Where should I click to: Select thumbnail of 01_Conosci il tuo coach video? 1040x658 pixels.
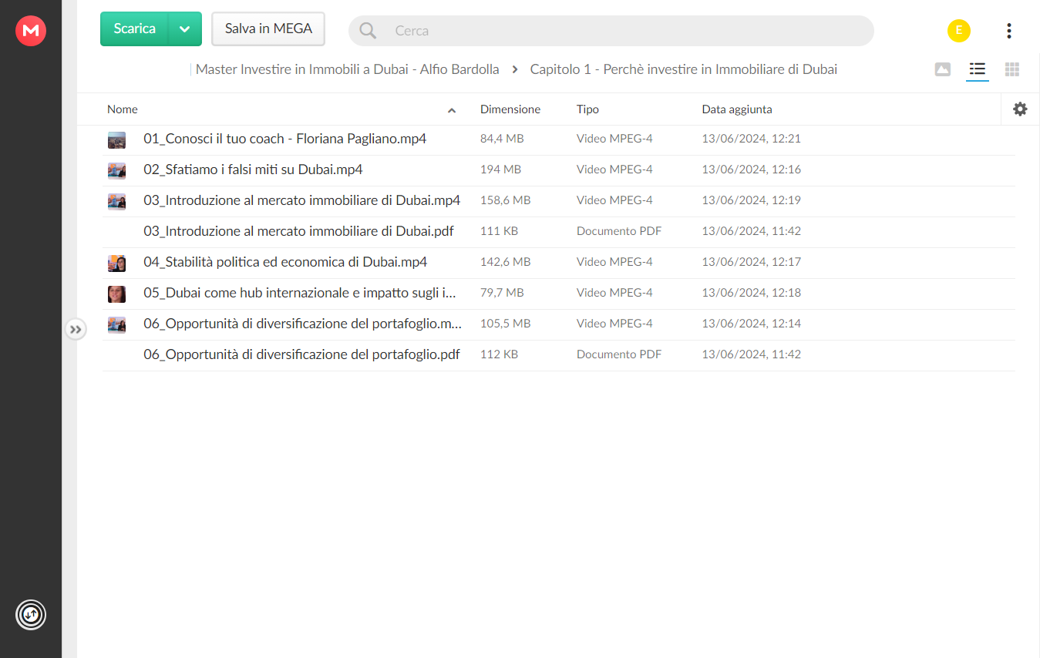tap(116, 139)
